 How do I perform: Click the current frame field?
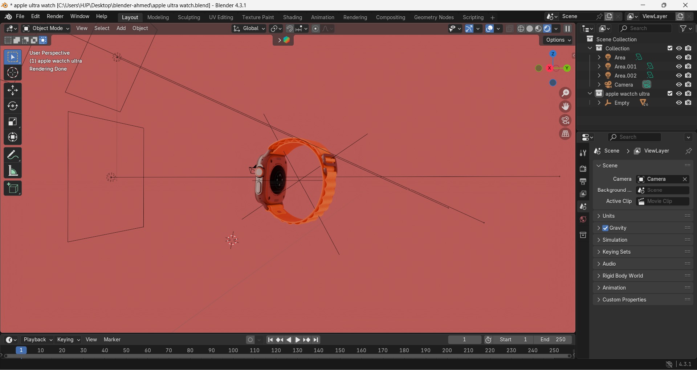(x=465, y=340)
